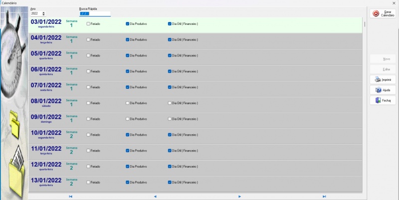Select the 07/01/2022 sexta-feira date
Viewport: 399px width, 200px height.
(46, 85)
